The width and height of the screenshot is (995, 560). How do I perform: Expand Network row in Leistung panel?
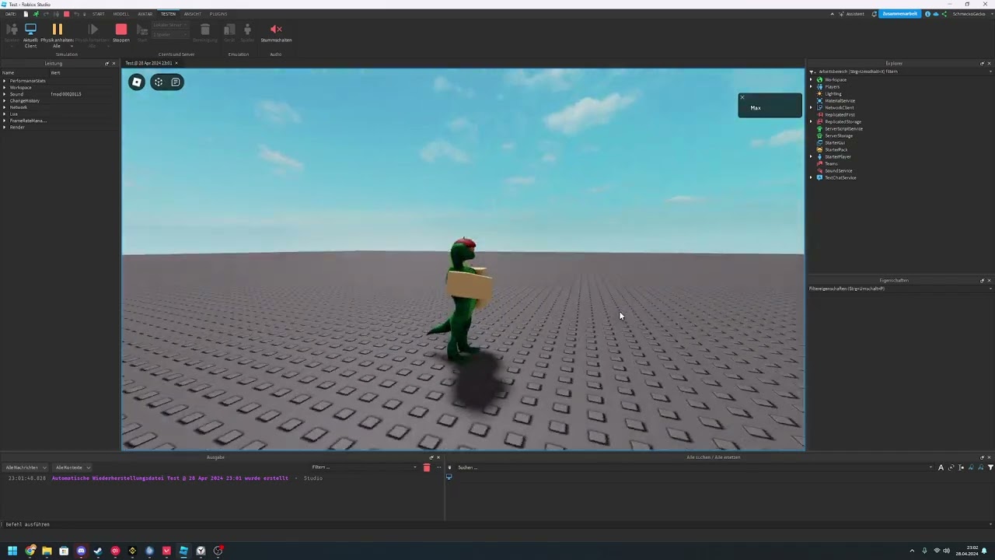[4, 107]
